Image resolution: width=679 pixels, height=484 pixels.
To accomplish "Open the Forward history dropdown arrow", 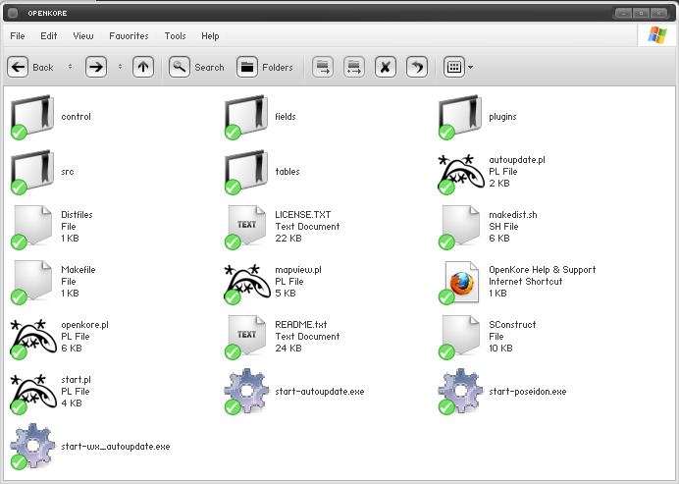I will tap(120, 67).
